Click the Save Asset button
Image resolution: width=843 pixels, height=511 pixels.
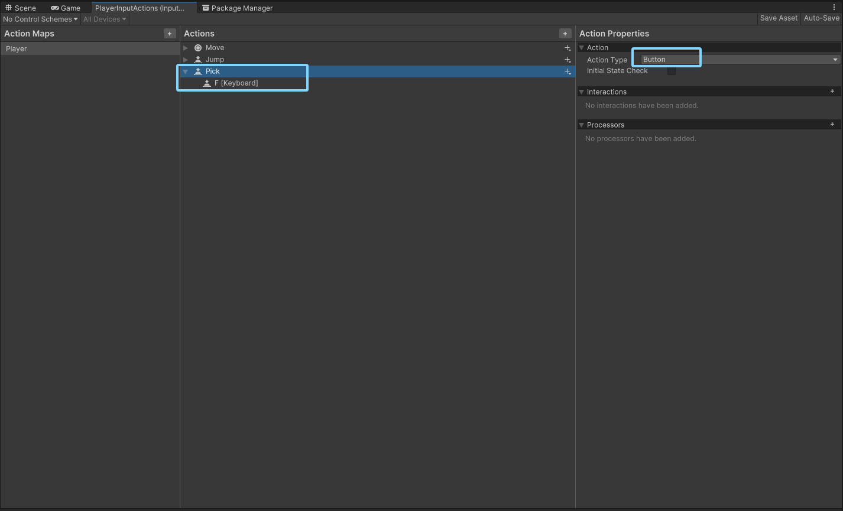779,18
